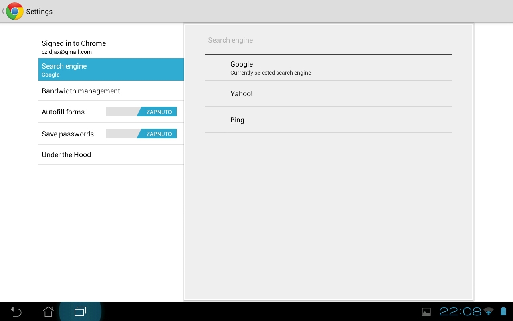This screenshot has height=321, width=513.
Task: Tap the Home navigation icon
Action: [48, 311]
